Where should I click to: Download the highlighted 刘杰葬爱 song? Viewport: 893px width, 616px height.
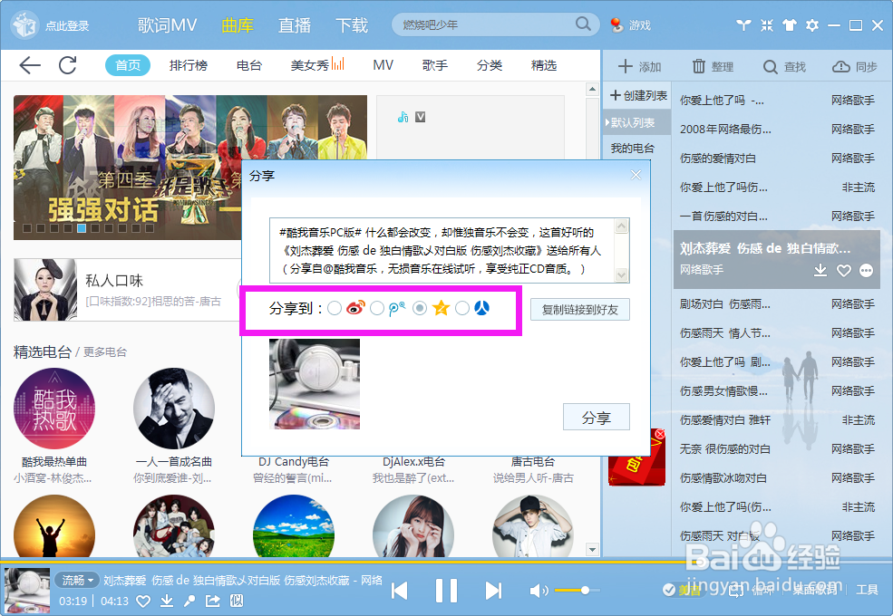(x=820, y=270)
